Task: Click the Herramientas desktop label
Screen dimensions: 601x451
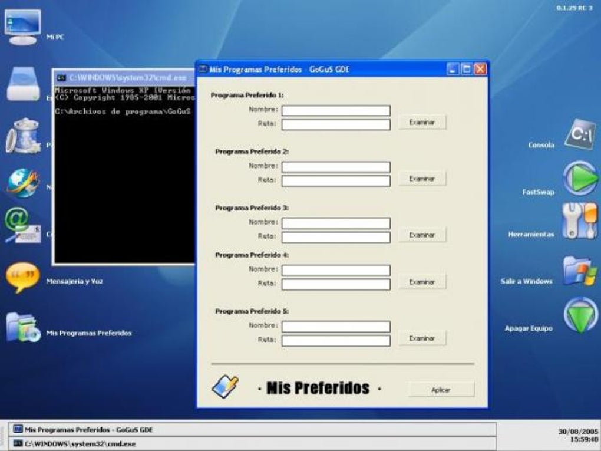Action: pyautogui.click(x=531, y=234)
